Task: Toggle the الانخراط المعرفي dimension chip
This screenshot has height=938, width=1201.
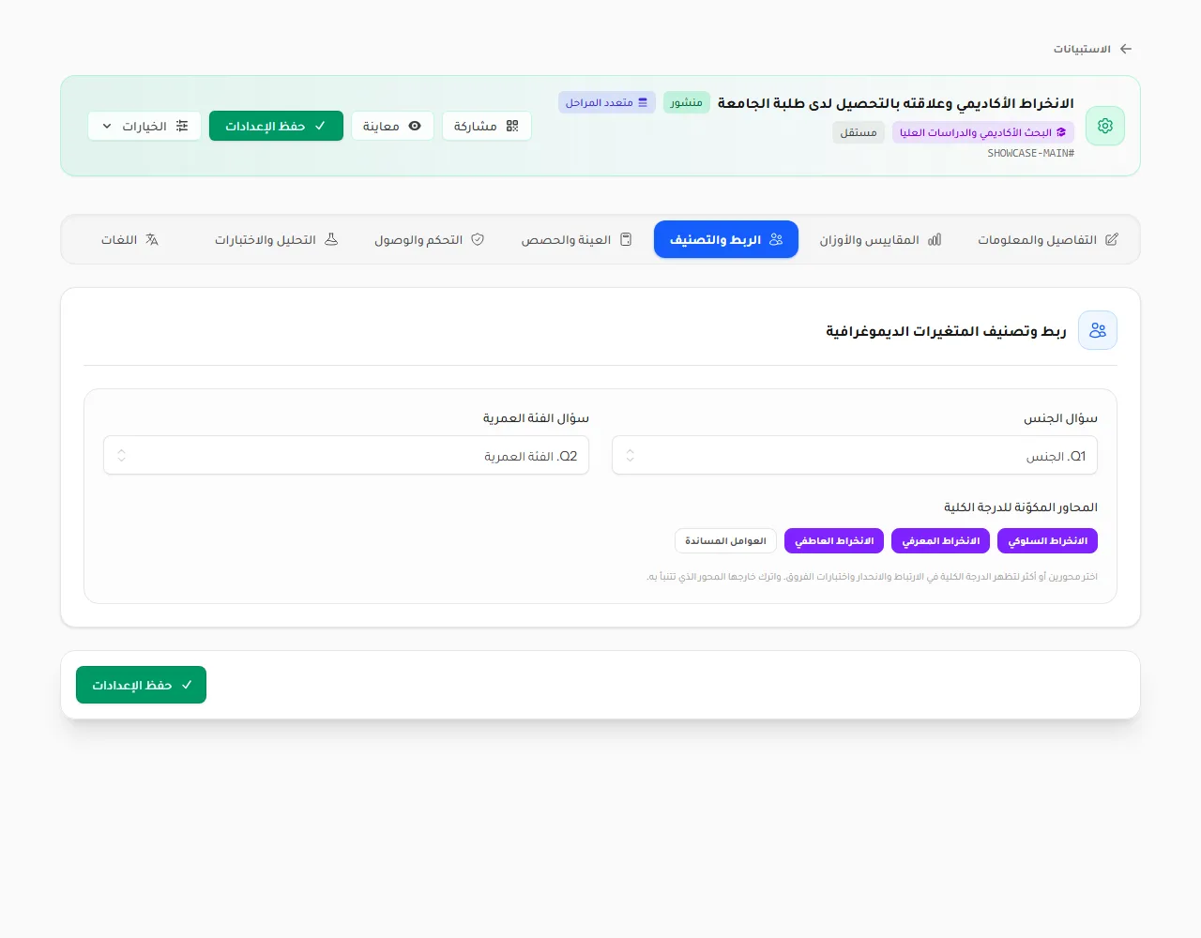Action: click(x=941, y=540)
